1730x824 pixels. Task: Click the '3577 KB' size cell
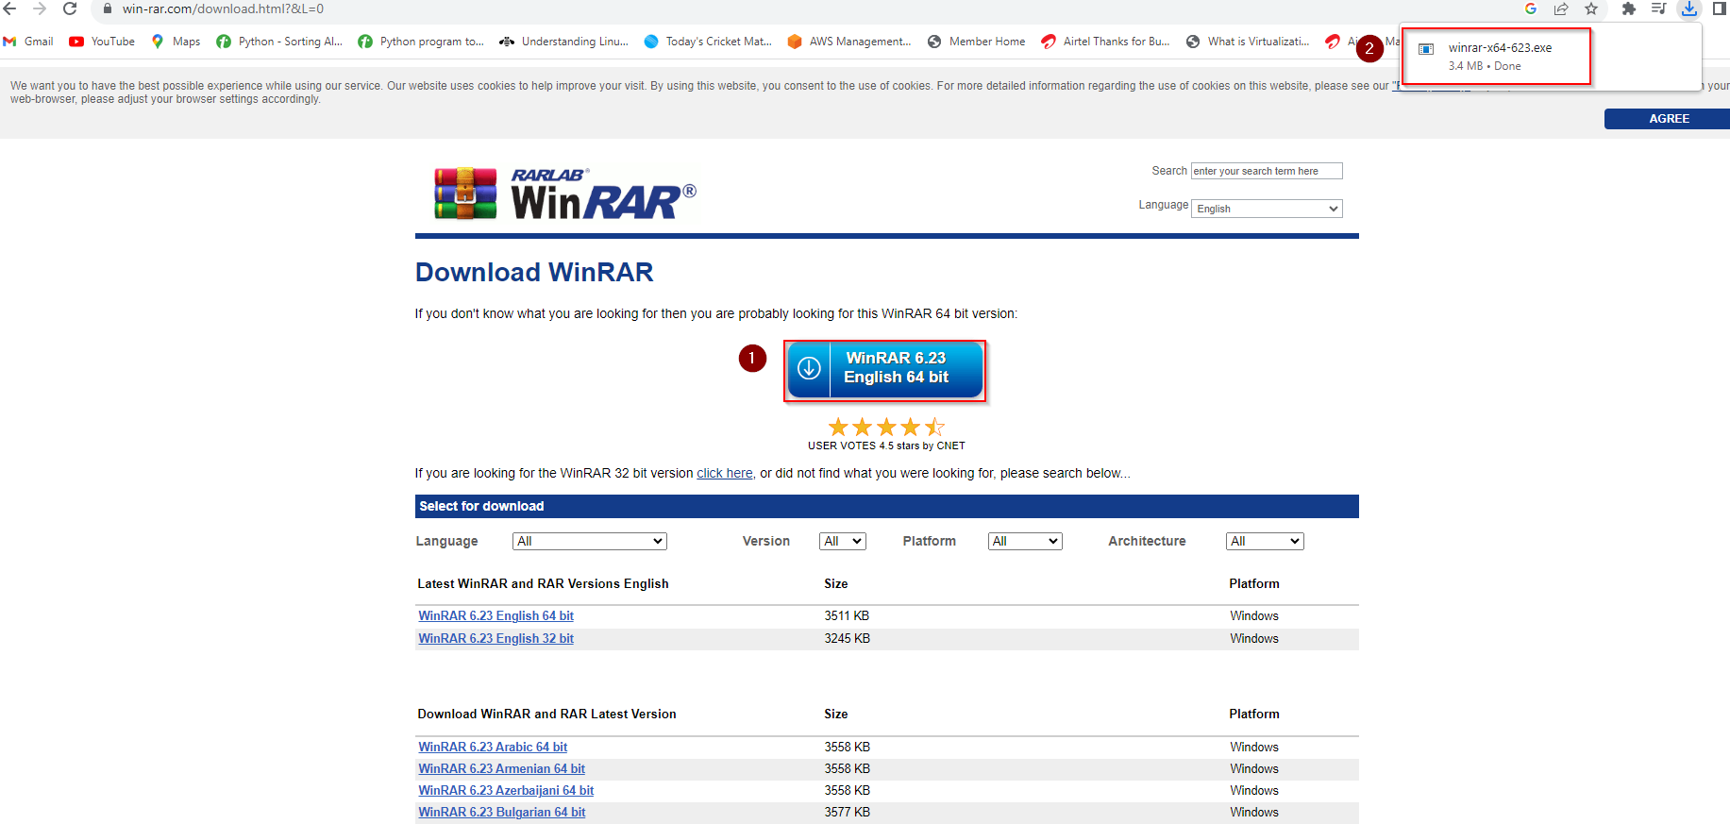pos(847,812)
